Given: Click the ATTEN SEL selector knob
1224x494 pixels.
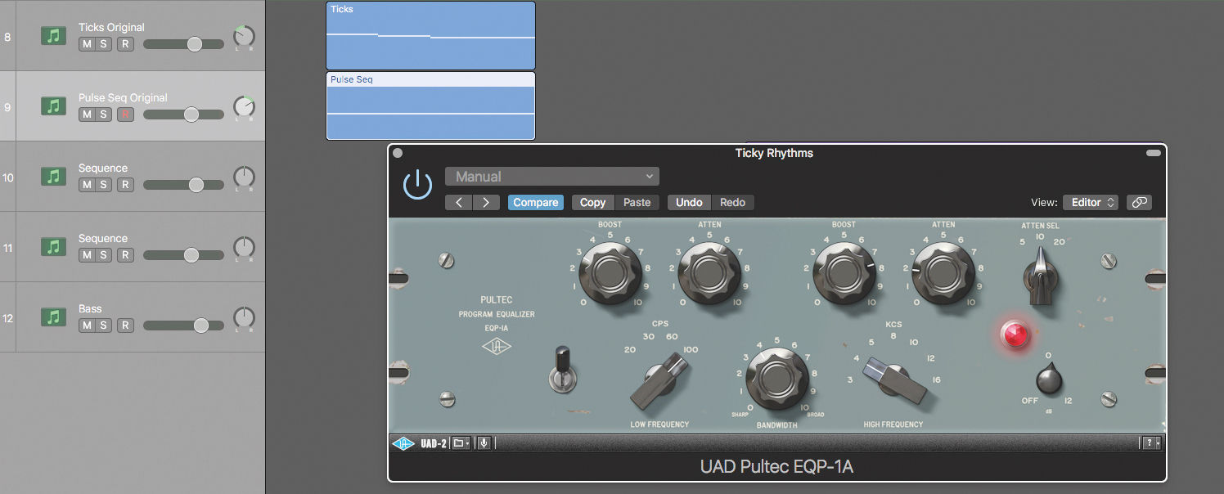Looking at the screenshot, I should click(1041, 276).
